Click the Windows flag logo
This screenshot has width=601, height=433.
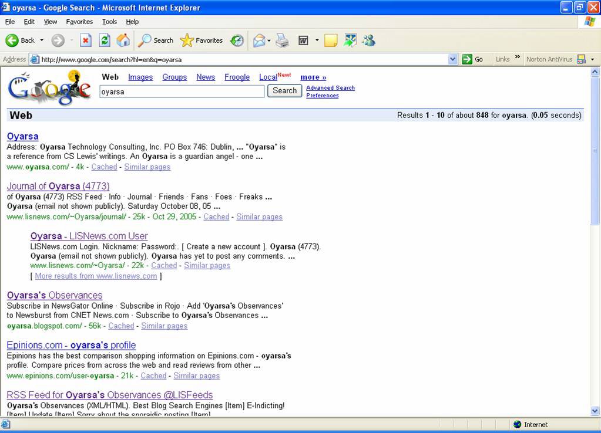coord(589,22)
